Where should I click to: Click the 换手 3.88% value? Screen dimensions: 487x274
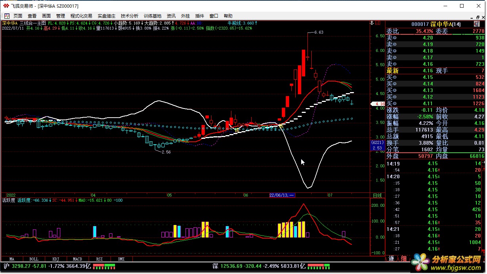[426, 143]
